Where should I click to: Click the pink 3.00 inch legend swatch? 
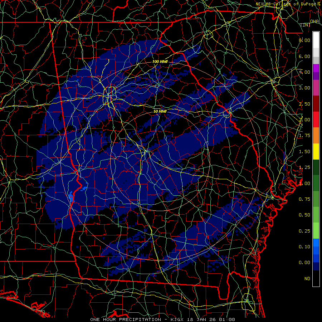click(x=316, y=88)
